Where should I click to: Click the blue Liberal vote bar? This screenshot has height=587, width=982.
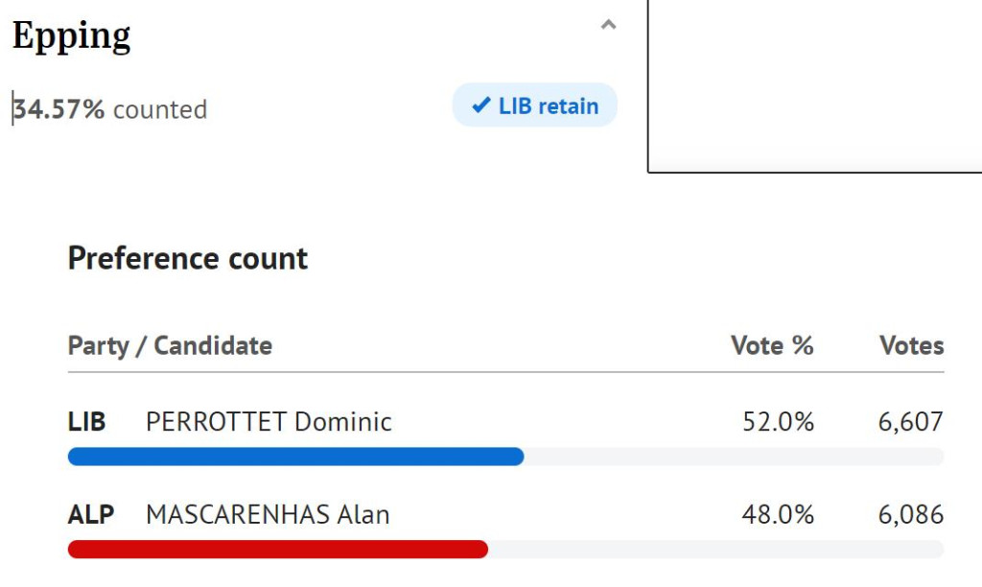point(295,457)
